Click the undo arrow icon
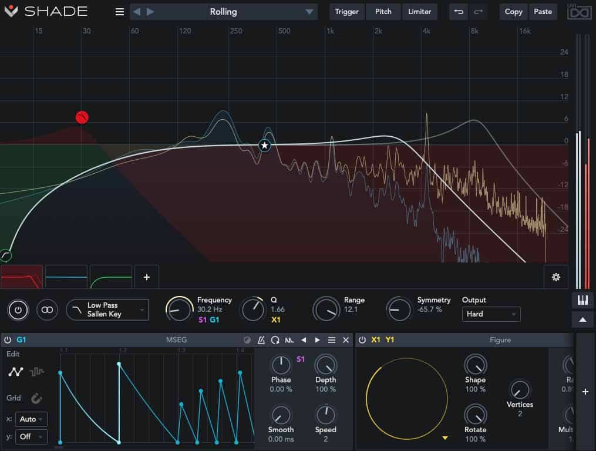The image size is (596, 451). click(x=459, y=12)
